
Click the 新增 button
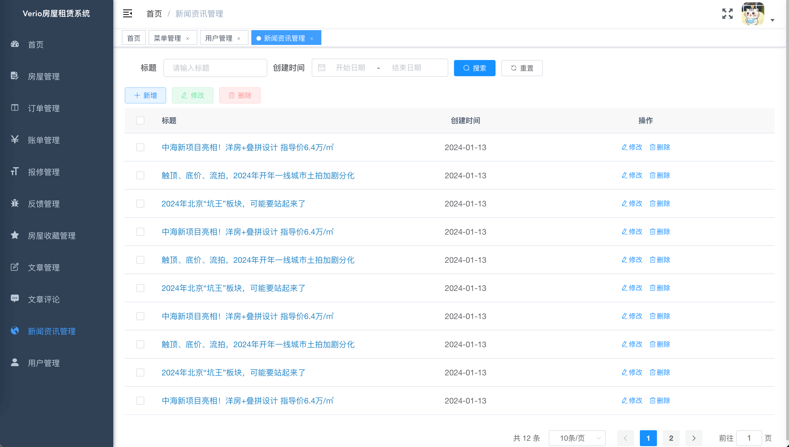coord(145,95)
